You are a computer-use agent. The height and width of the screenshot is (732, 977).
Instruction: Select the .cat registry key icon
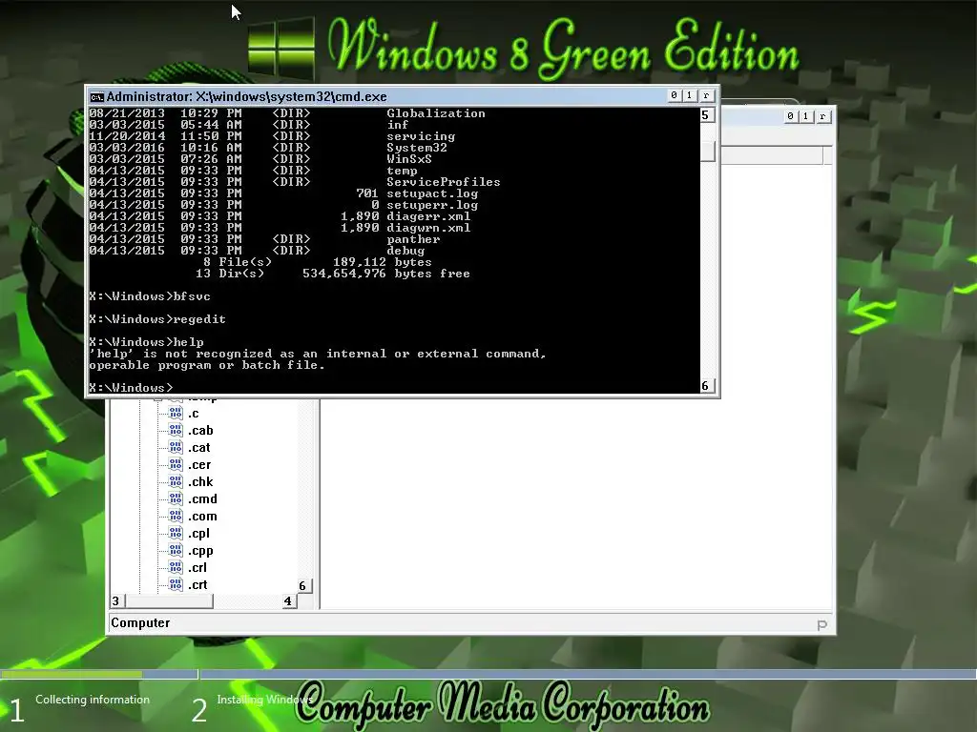pyautogui.click(x=176, y=448)
